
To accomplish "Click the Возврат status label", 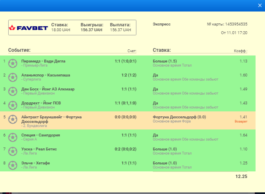I will coord(241,122).
